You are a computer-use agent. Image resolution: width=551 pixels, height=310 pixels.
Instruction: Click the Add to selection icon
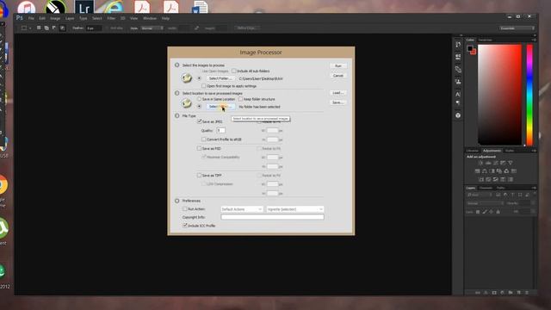tap(46, 28)
